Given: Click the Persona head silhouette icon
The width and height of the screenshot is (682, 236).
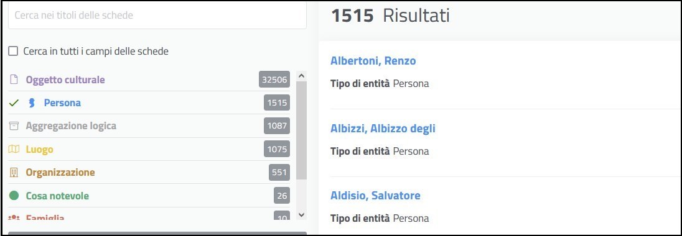Looking at the screenshot, I should pyautogui.click(x=31, y=103).
